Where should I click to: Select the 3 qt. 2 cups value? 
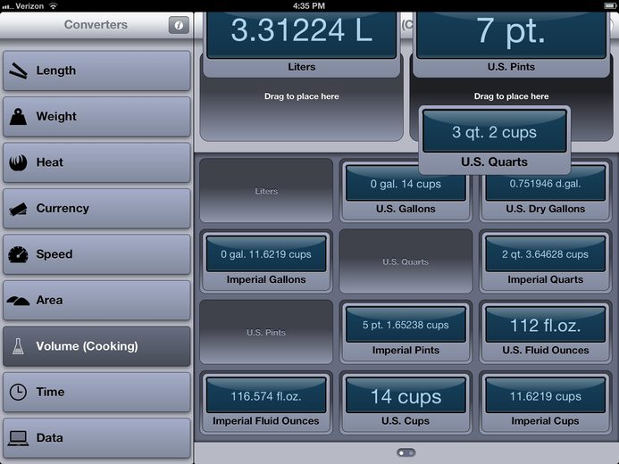tap(495, 131)
